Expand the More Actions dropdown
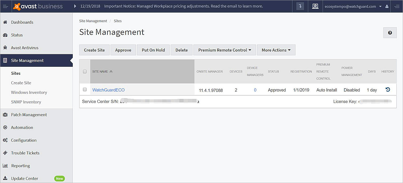The width and height of the screenshot is (403, 183). click(x=276, y=50)
